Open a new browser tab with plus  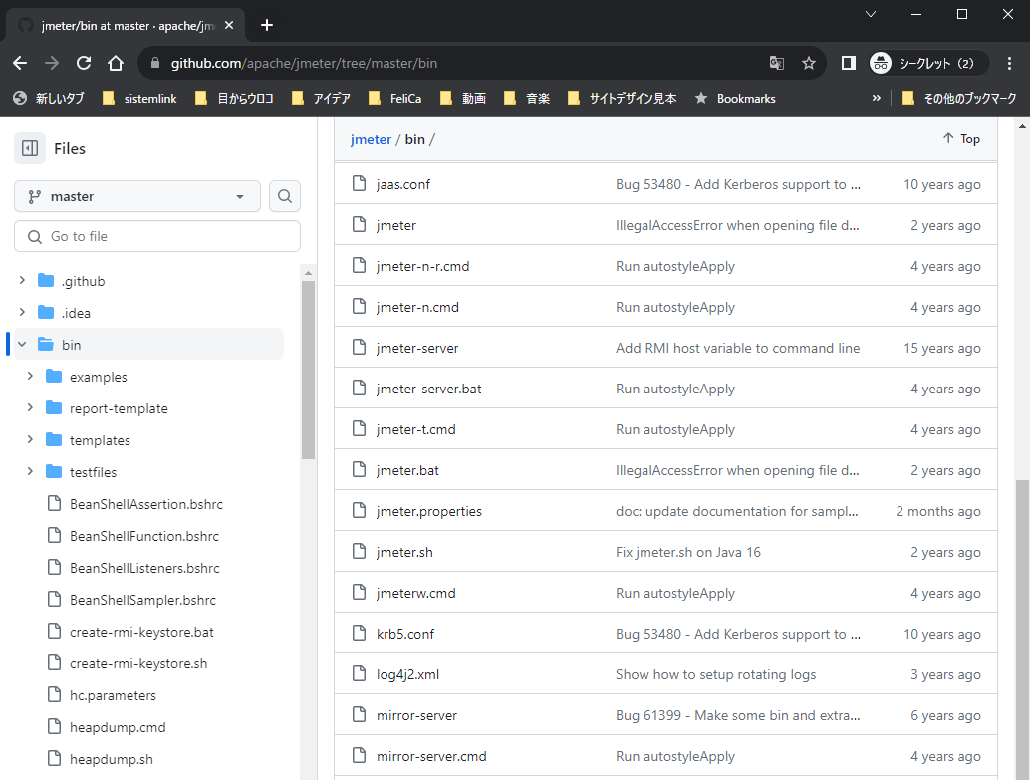point(267,25)
